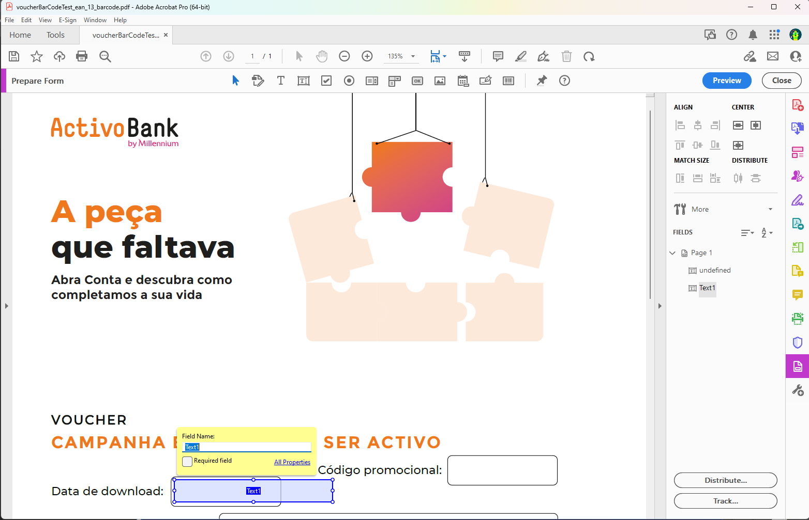Switch to the Tools tab
The width and height of the screenshot is (809, 520).
[x=55, y=35]
